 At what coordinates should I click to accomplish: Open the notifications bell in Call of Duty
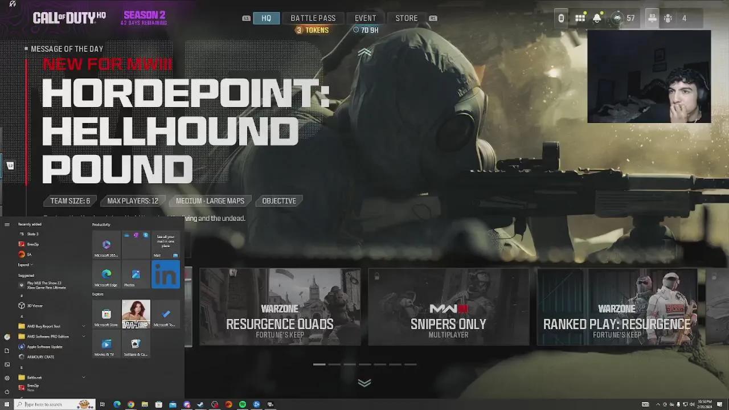pos(597,18)
